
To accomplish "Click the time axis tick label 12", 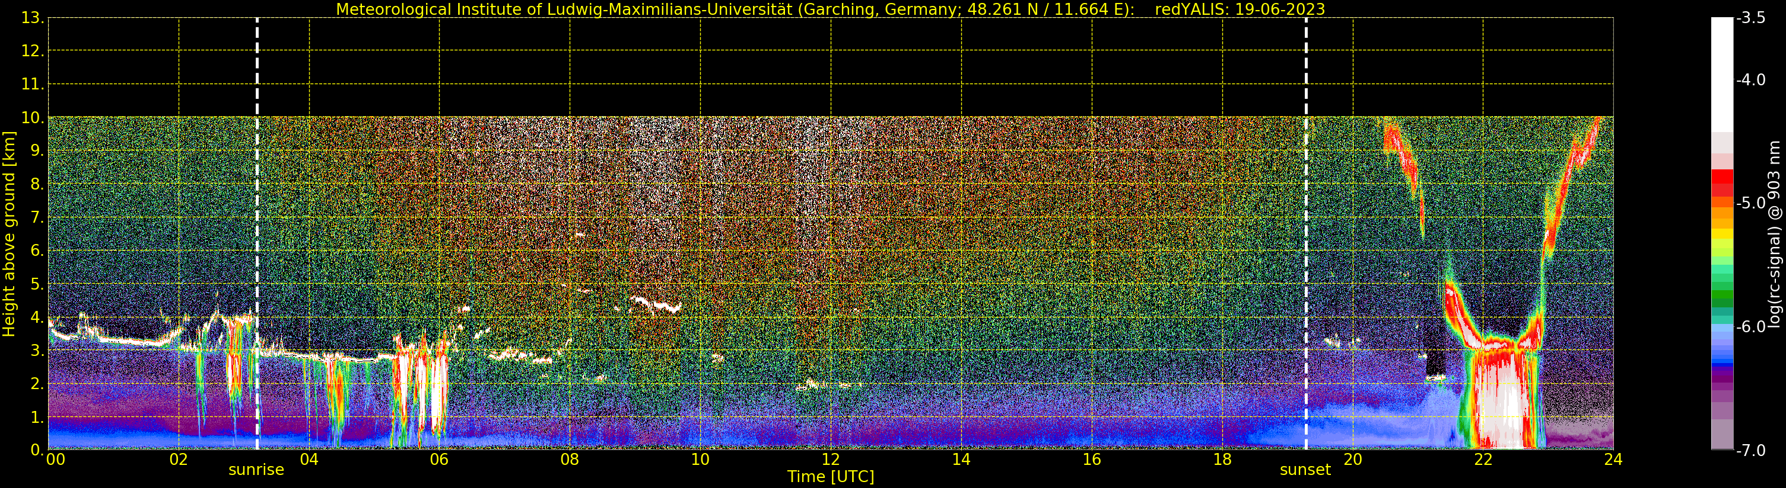I will (831, 460).
